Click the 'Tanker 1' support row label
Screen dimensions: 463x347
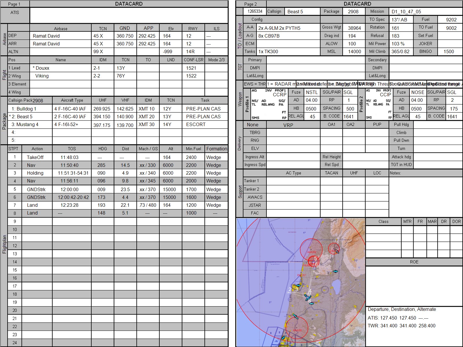(x=251, y=181)
